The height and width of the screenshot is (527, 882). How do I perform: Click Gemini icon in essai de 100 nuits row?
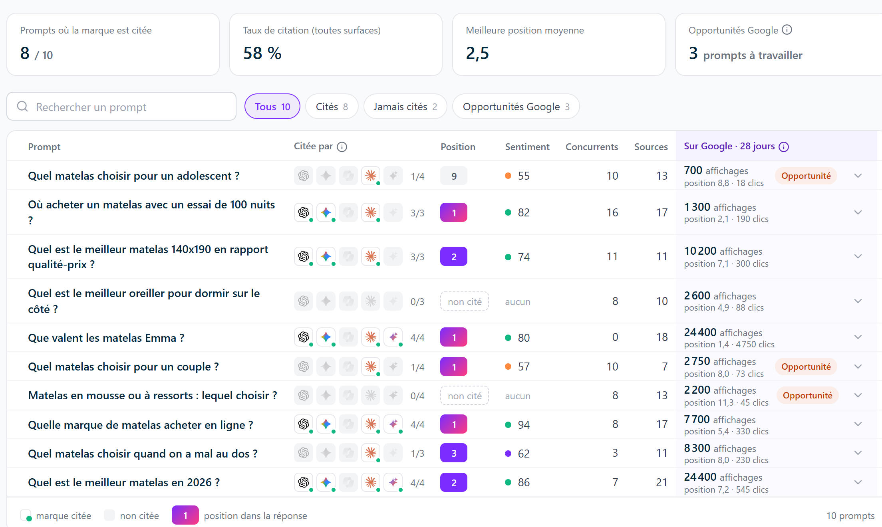coord(326,212)
